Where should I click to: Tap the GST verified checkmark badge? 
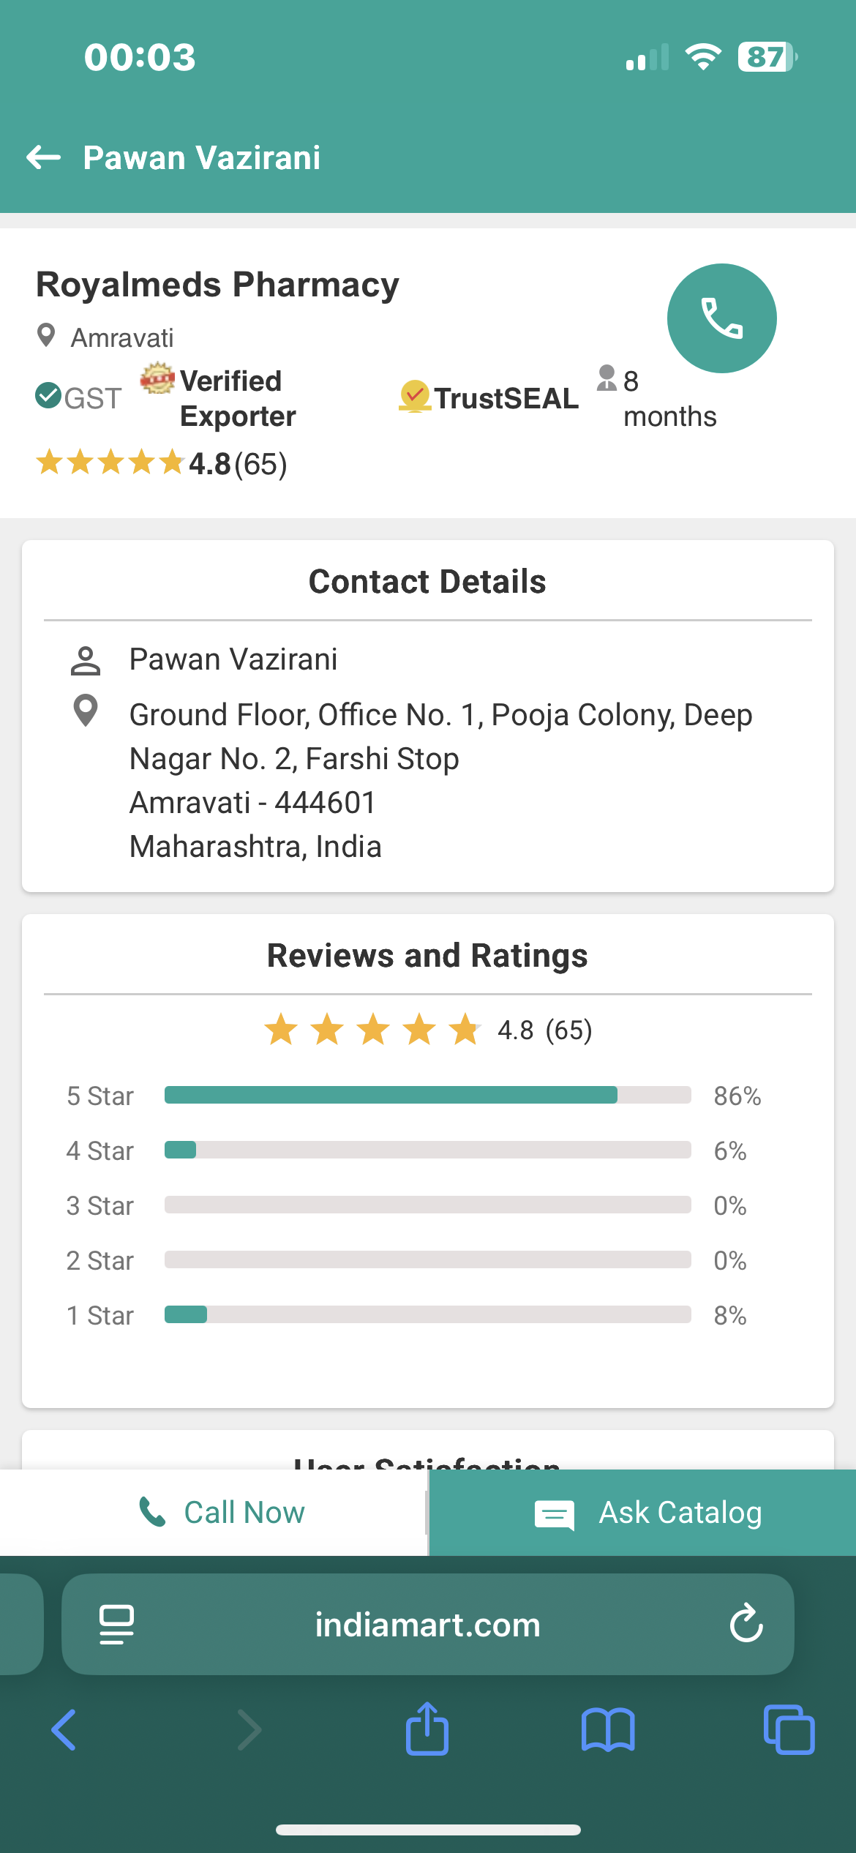click(48, 396)
